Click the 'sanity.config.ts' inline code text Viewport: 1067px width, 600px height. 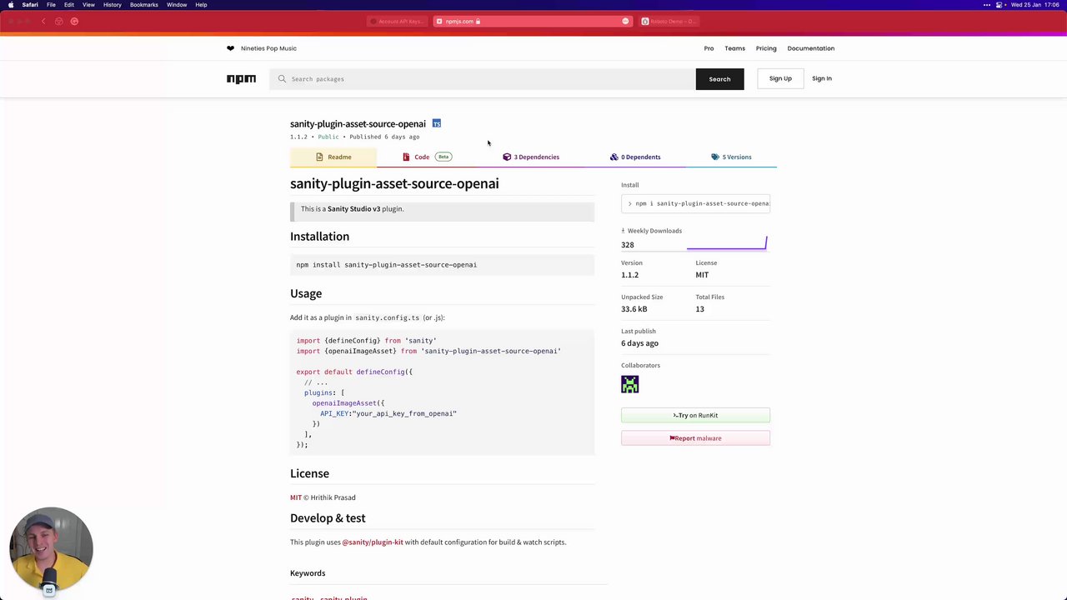click(387, 317)
